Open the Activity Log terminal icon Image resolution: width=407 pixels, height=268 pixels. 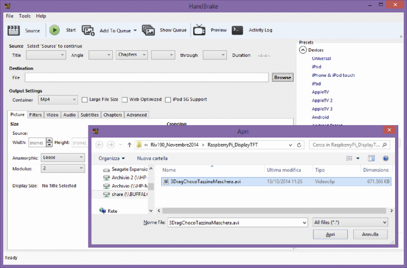[x=237, y=30]
